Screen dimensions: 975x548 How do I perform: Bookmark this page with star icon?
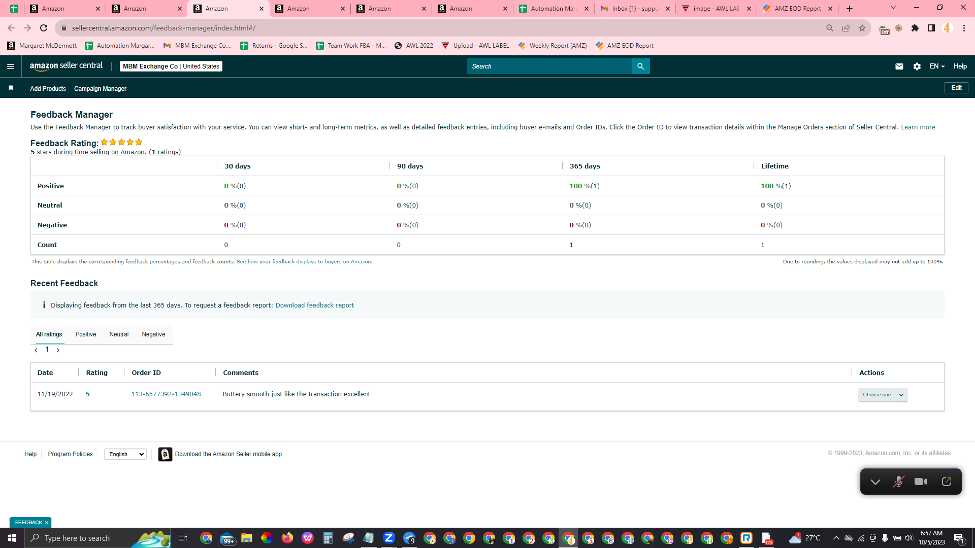[862, 28]
